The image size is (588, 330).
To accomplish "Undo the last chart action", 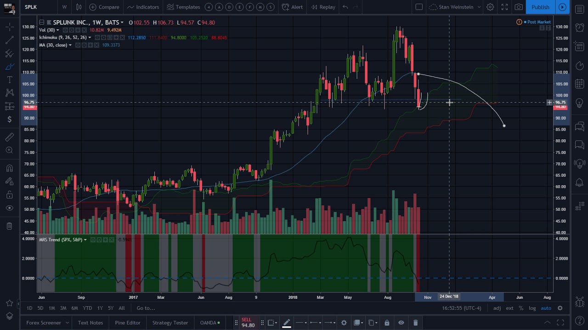I will click(x=345, y=7).
